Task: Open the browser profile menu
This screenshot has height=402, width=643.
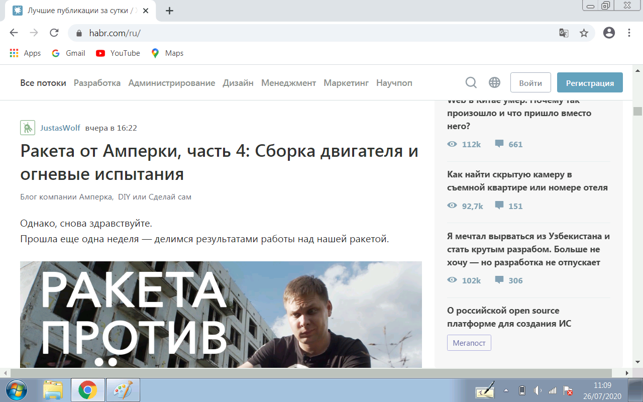Action: (x=609, y=33)
